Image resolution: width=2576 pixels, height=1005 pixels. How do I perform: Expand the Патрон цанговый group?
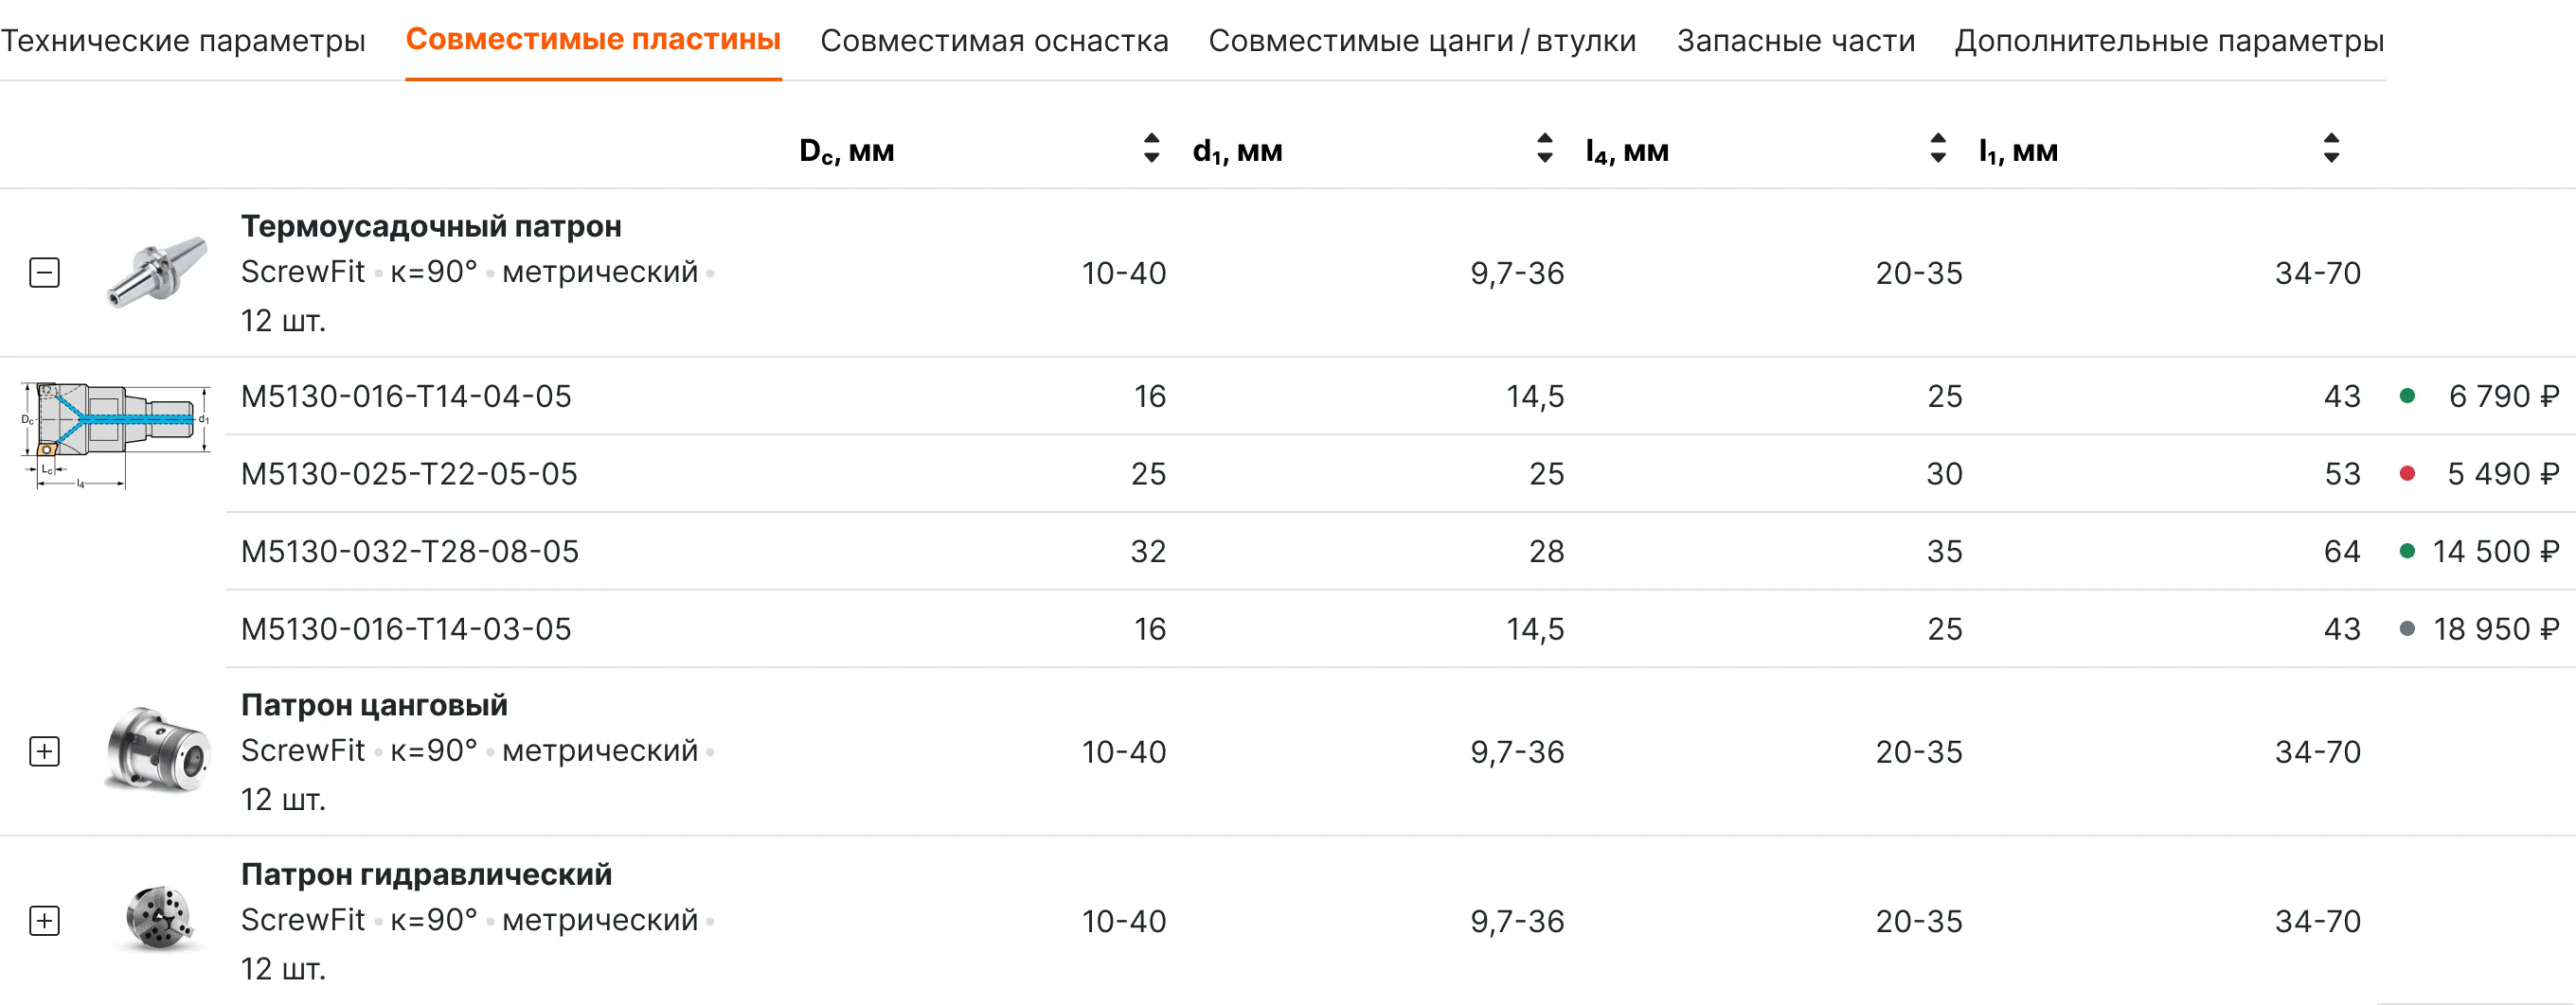44,751
